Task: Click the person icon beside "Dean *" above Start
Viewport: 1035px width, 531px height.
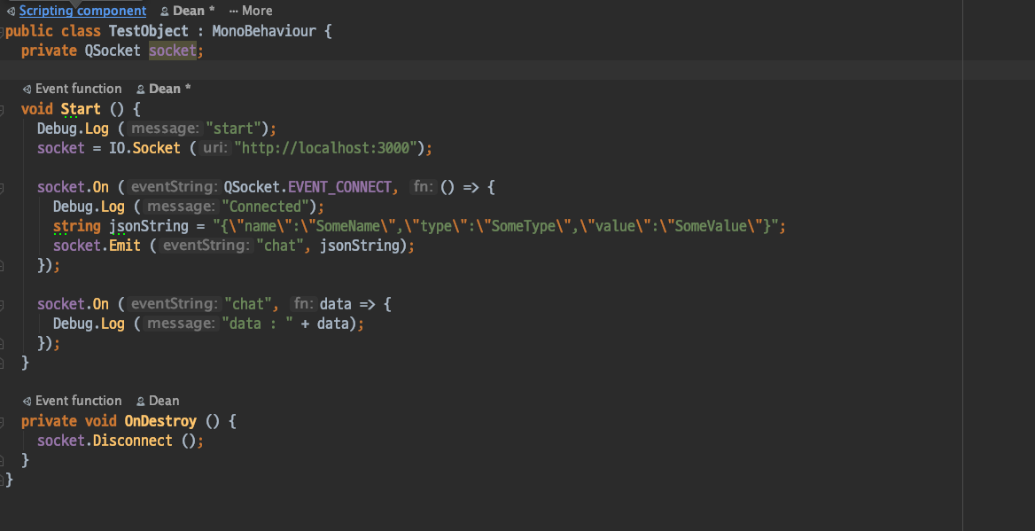Action: (139, 89)
